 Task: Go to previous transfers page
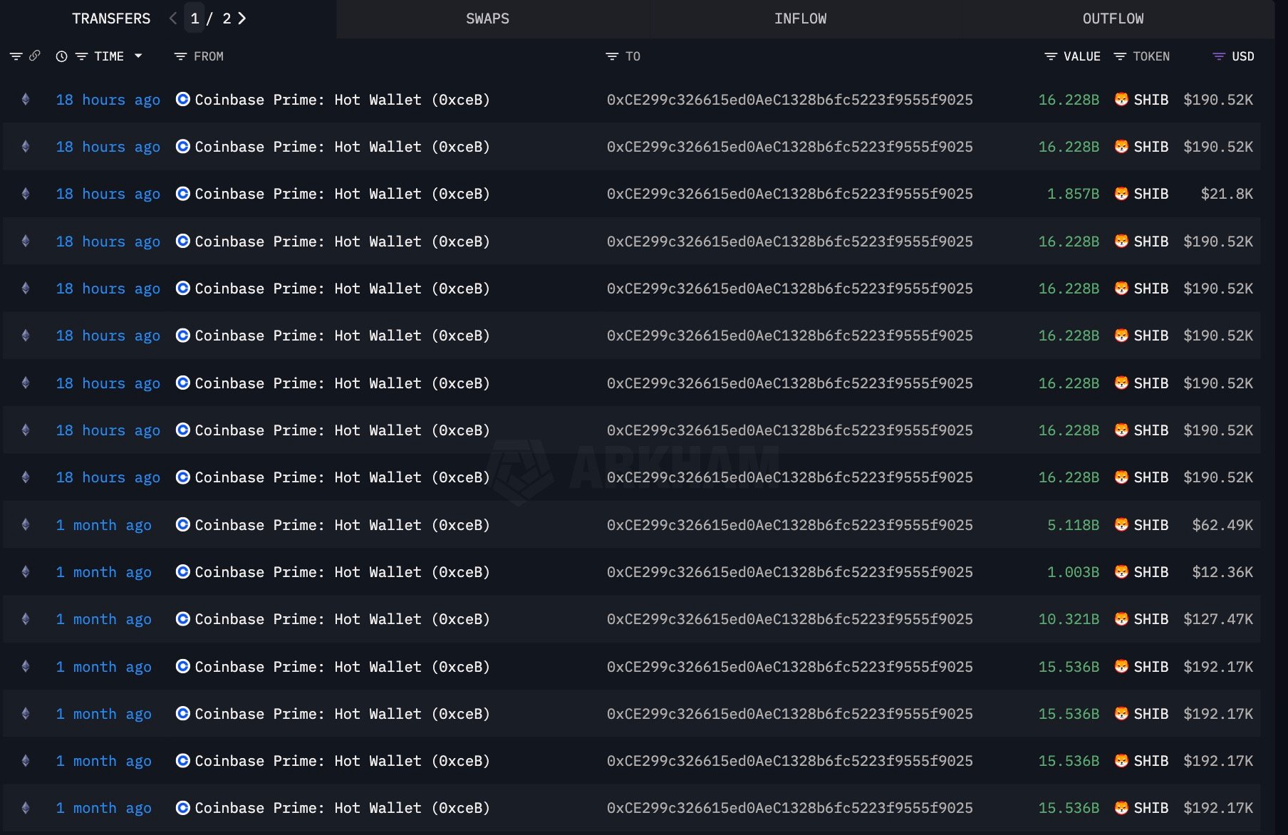click(x=173, y=19)
